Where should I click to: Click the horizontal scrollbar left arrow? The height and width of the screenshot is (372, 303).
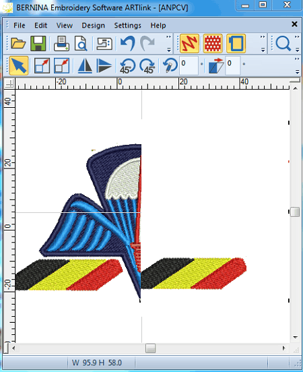tap(13, 348)
